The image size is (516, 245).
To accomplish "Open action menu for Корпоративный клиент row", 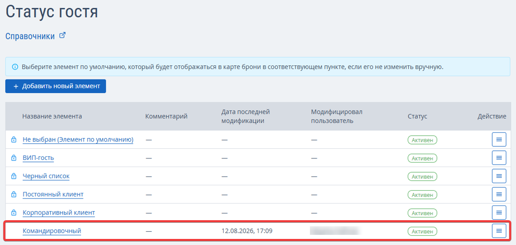I will [x=499, y=213].
